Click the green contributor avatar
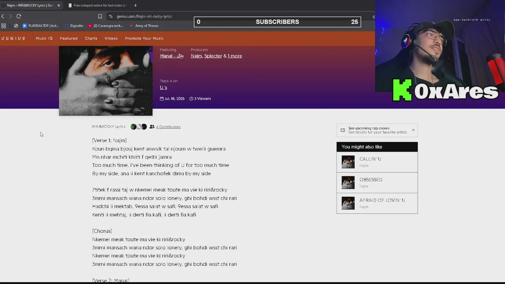Viewport: 505px width, 284px height. pos(133,127)
